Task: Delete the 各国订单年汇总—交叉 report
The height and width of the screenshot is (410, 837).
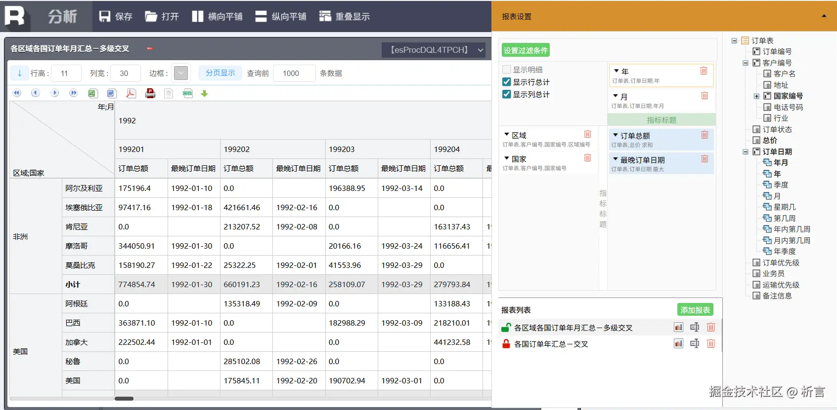Action: tap(711, 343)
